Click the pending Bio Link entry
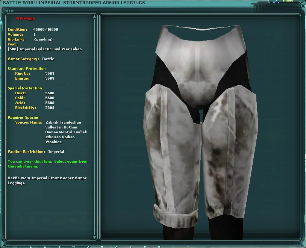Image resolution: width=306 pixels, height=248 pixels. (x=43, y=39)
